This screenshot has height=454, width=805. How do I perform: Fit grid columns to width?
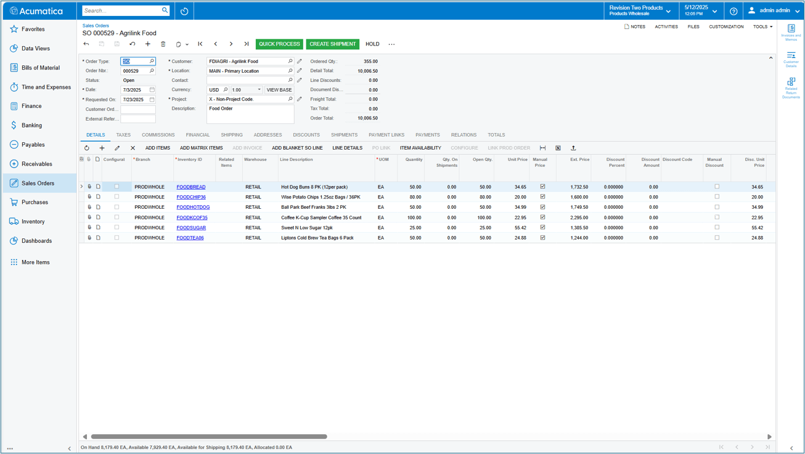click(543, 148)
